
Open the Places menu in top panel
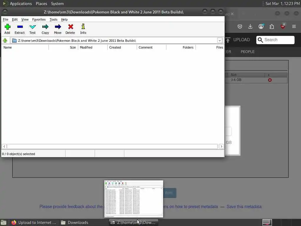41,4
